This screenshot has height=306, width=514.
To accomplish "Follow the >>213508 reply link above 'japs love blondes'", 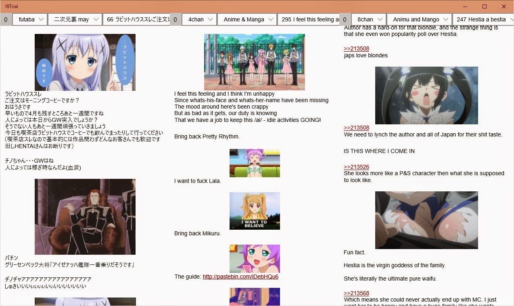I will 356,49.
